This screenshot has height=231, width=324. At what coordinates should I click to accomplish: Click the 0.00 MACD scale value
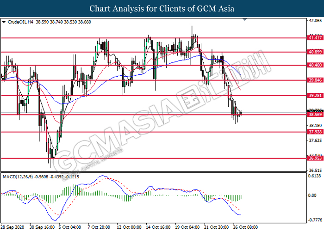(312, 195)
